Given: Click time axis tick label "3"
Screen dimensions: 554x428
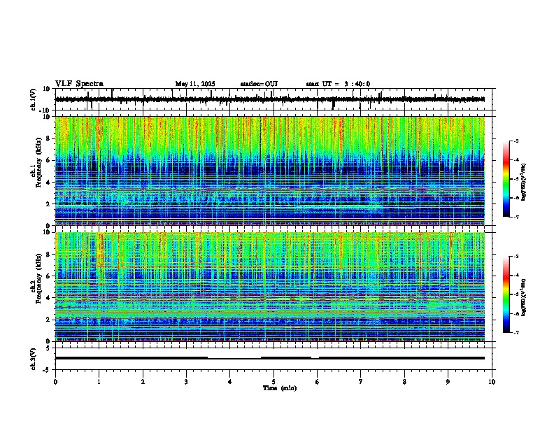Looking at the screenshot, I should (x=186, y=382).
